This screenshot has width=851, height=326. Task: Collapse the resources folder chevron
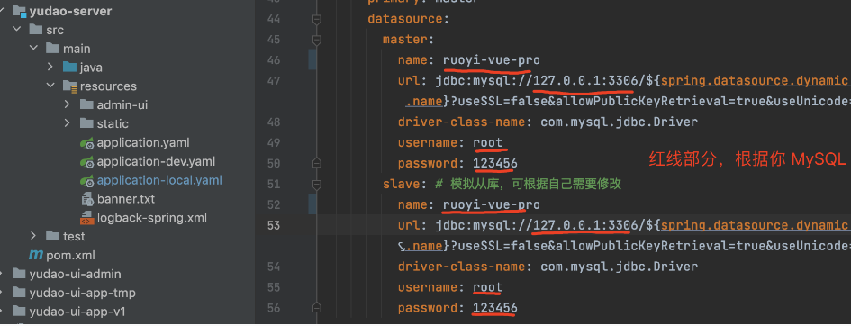coord(50,86)
